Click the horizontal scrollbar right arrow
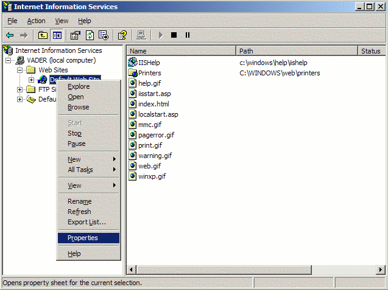The image size is (388, 290). click(381, 270)
